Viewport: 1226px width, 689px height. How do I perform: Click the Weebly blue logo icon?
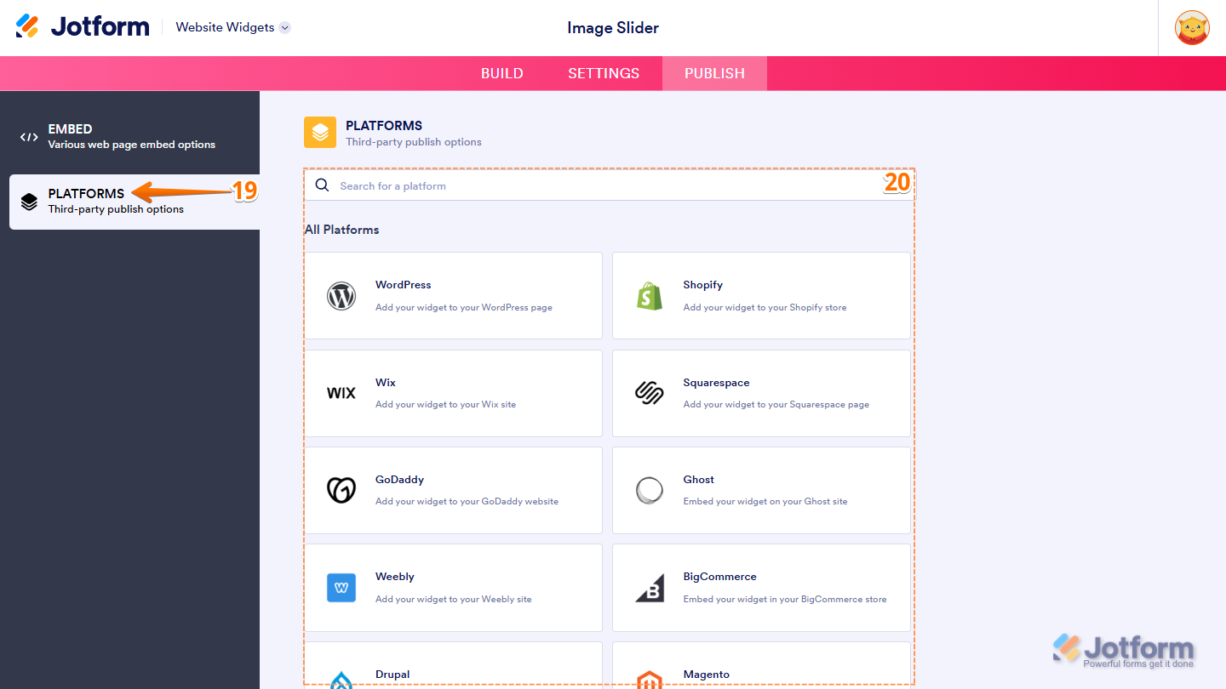[341, 588]
